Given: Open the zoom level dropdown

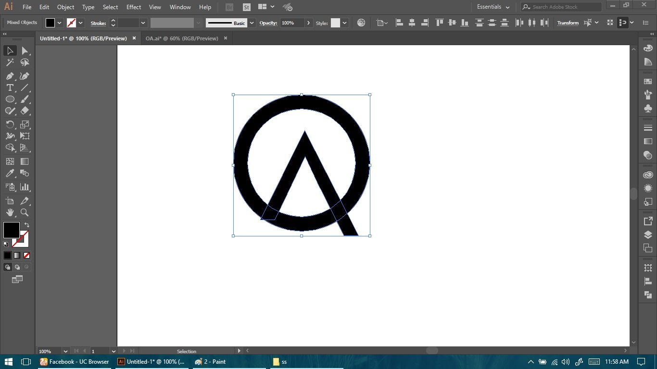Looking at the screenshot, I should coord(65,351).
